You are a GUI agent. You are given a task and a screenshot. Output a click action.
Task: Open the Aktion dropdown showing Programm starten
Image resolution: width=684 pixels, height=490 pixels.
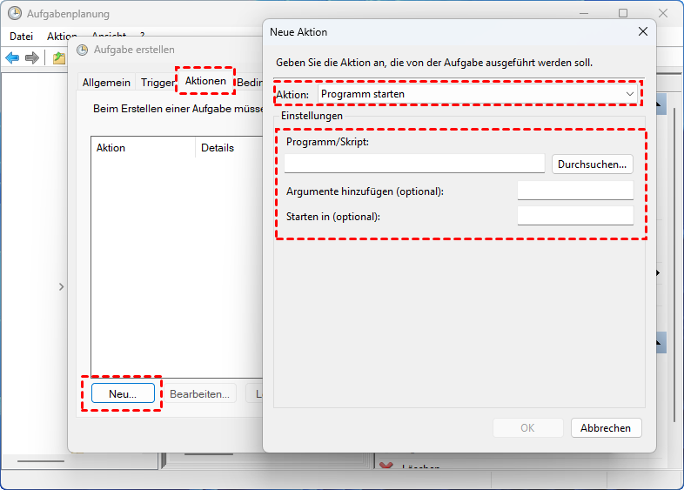(478, 93)
